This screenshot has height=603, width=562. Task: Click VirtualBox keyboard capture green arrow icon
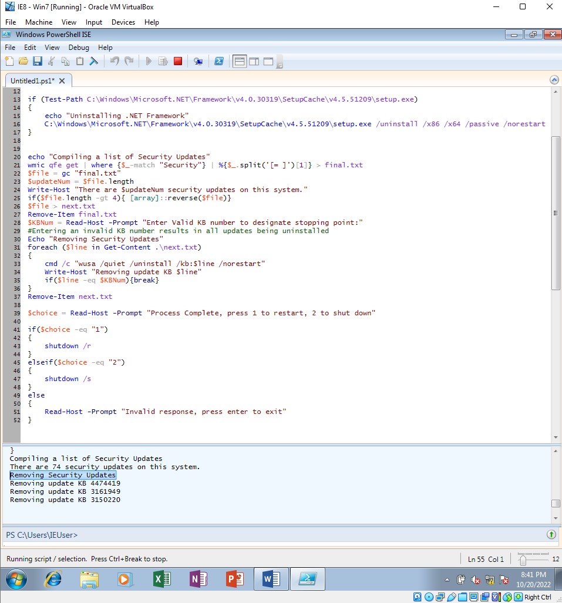point(519,597)
